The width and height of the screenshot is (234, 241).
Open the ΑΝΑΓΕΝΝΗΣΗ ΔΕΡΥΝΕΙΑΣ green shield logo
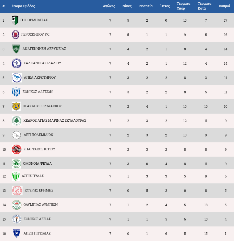click(x=16, y=49)
